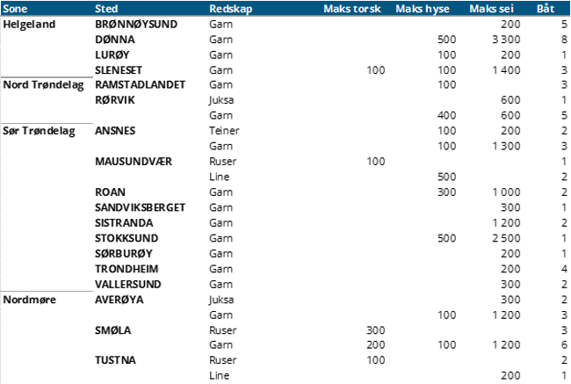Click the 100 Maks torsk value for SLENESET

tap(376, 70)
